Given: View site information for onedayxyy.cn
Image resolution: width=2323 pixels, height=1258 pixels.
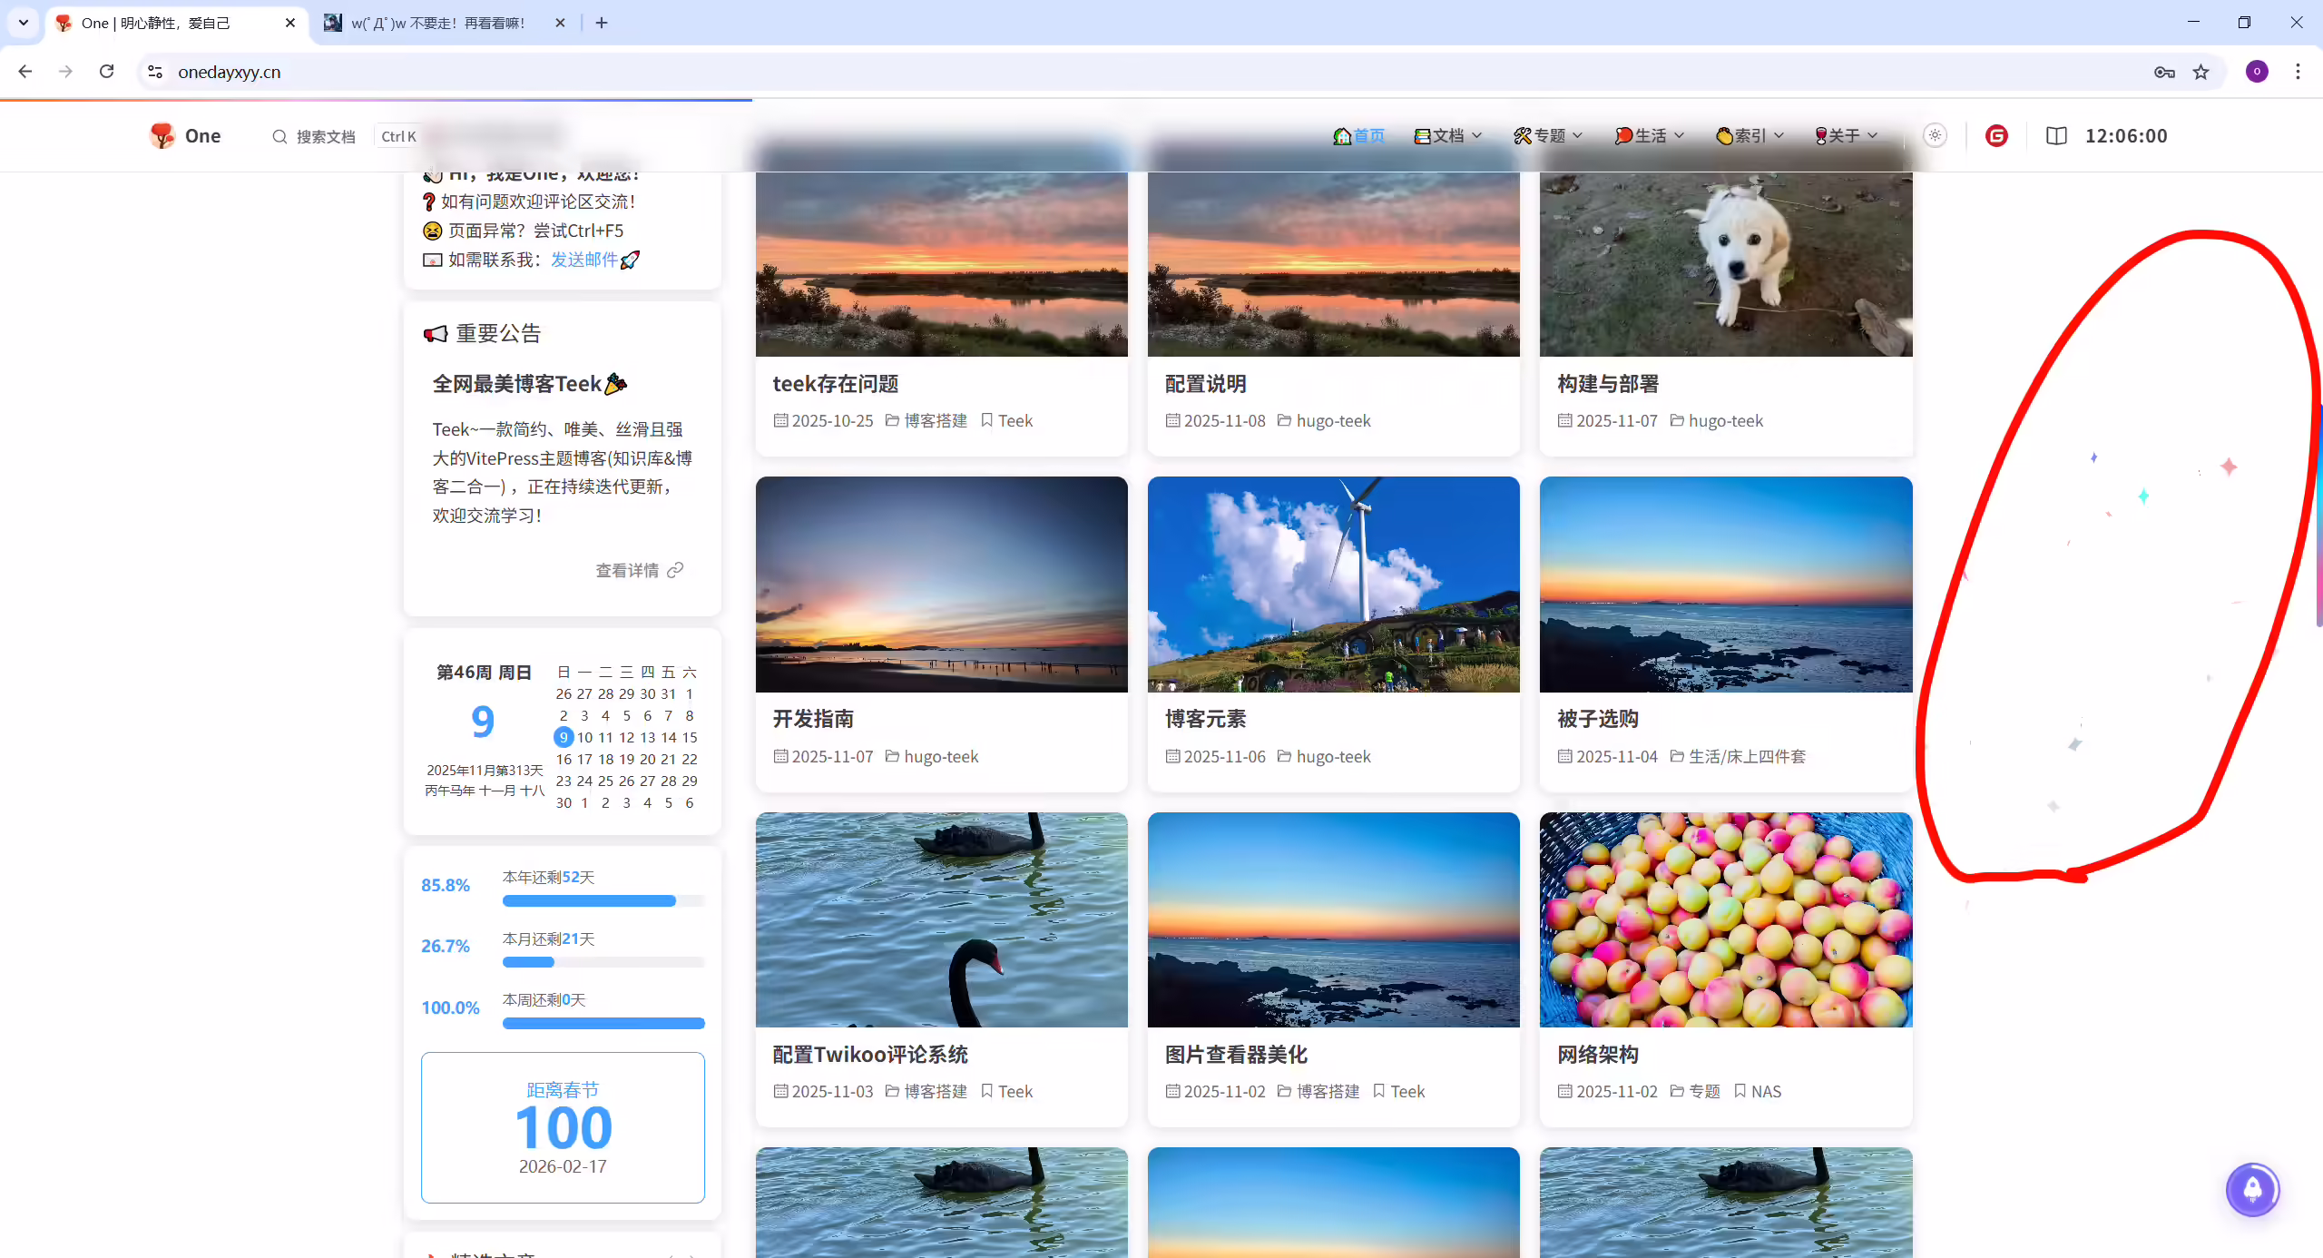Looking at the screenshot, I should coord(155,72).
